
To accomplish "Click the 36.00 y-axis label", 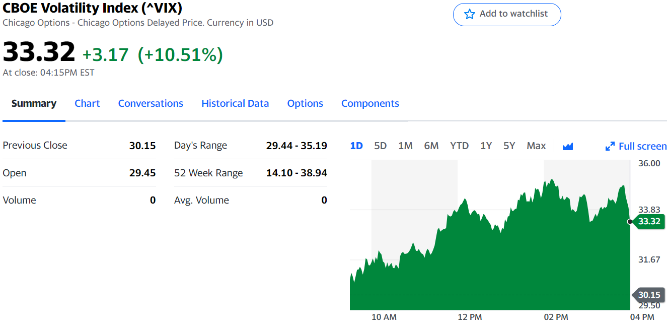I will (649, 163).
